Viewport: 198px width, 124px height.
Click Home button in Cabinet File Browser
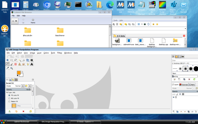33,21
